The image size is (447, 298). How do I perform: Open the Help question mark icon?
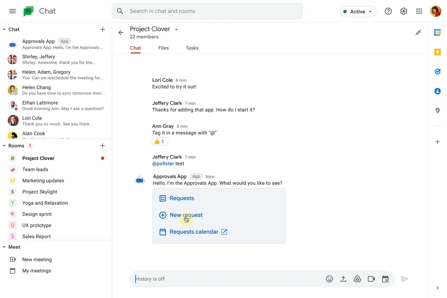[388, 11]
